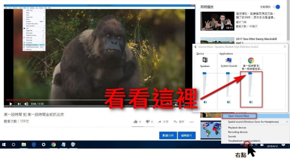
Task: Choose Start/stop Screenshot in Video menu
Action: pyautogui.click(x=34, y=45)
